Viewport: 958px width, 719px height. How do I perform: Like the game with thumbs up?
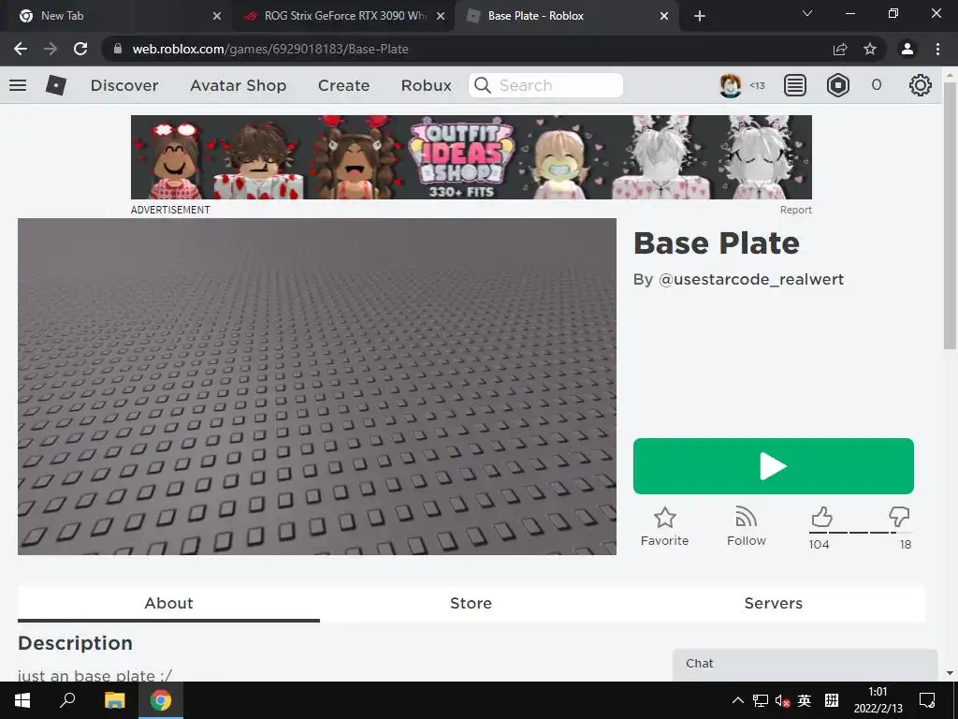click(x=821, y=517)
